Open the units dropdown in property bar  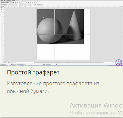40,5
